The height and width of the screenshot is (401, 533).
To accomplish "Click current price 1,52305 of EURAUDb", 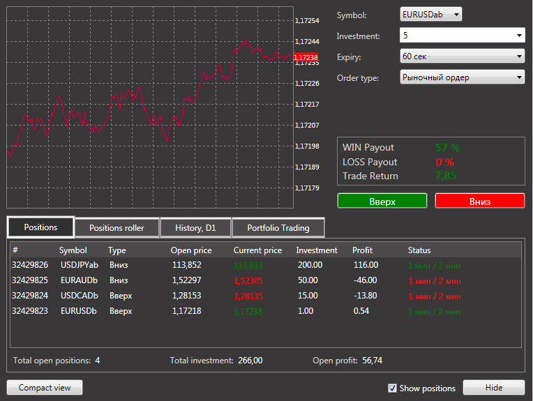I will point(248,280).
